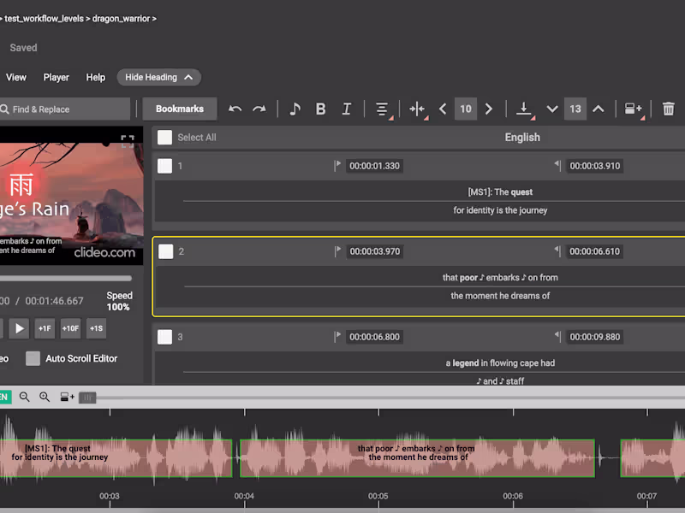Open the add subtitle row dropdown

point(633,109)
